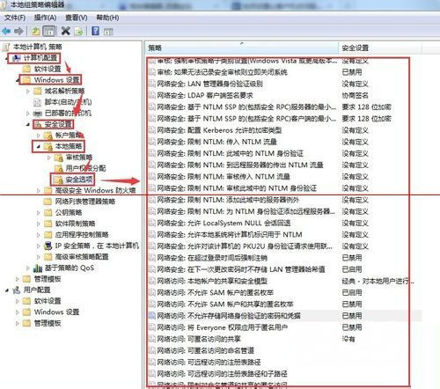This screenshot has height=389, width=440.
Task: Sort by the 策略 column header
Action: pyautogui.click(x=241, y=48)
